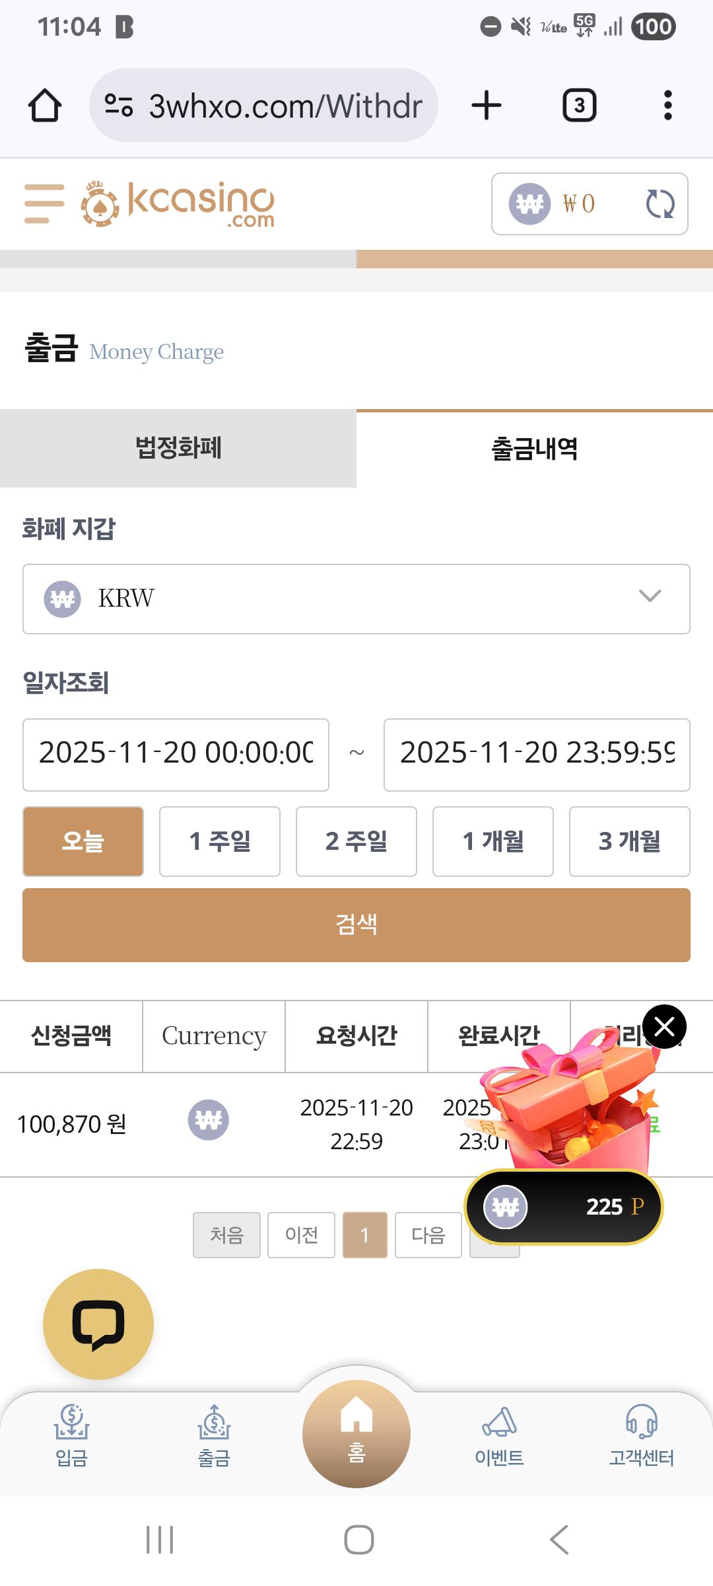This screenshot has height=1586, width=713.
Task: Choose the 오늘 date filter
Action: 83,841
